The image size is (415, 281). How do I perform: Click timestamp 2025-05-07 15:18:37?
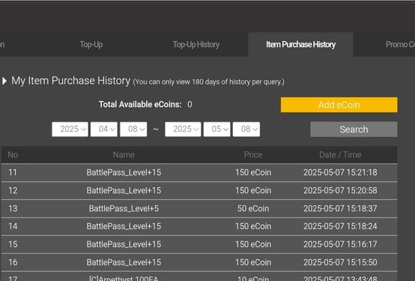[x=340, y=208]
